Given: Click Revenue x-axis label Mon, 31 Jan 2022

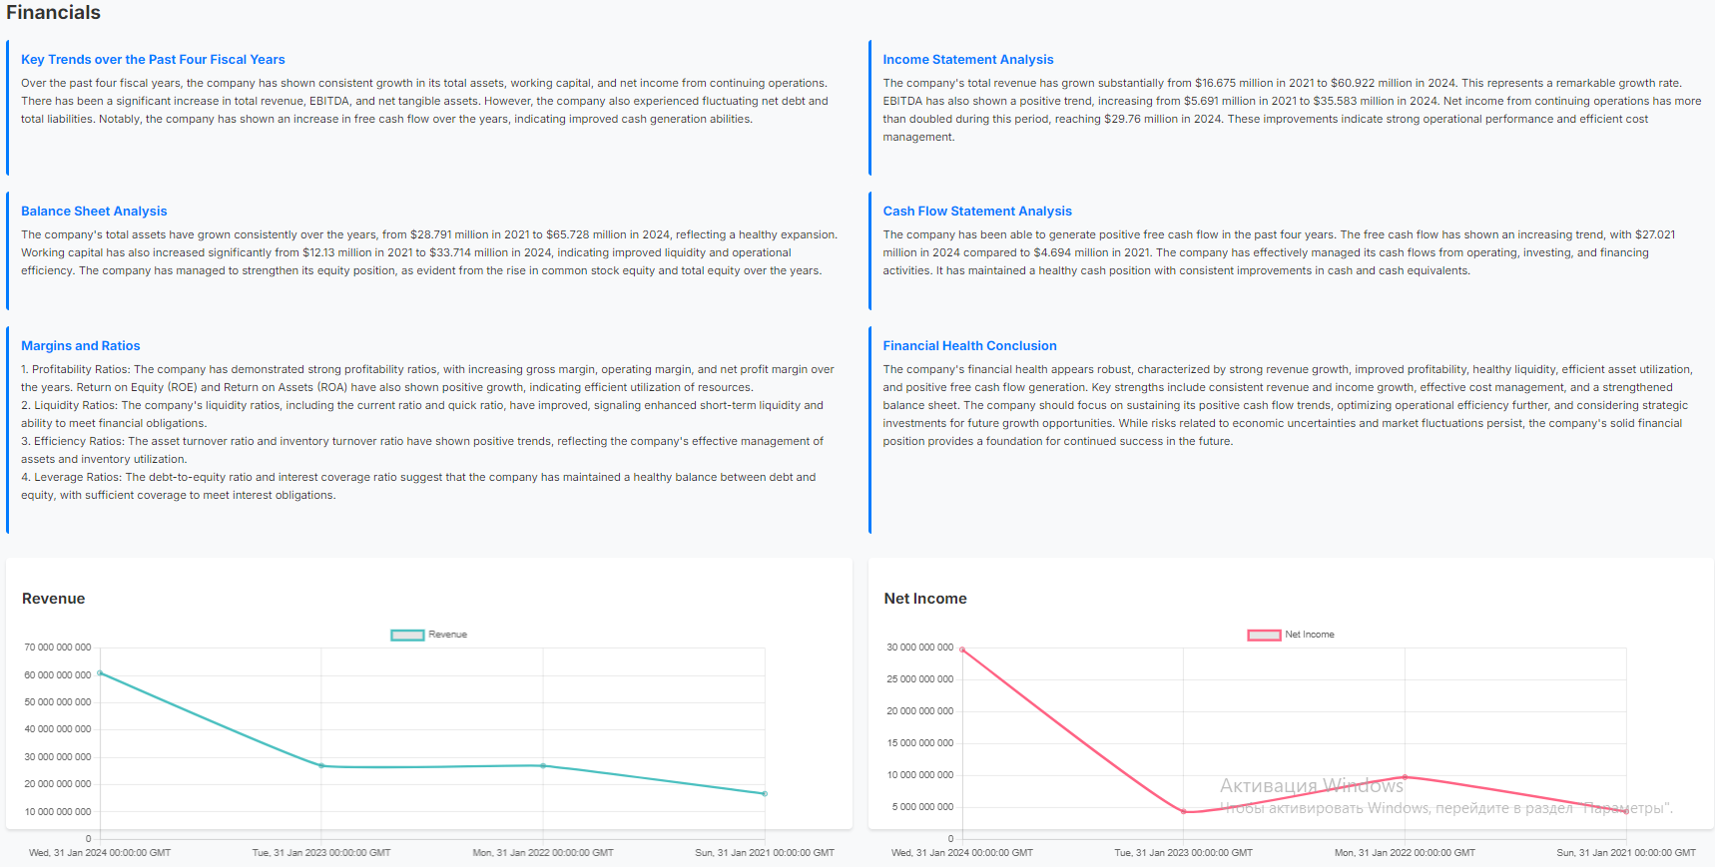Looking at the screenshot, I should (543, 853).
